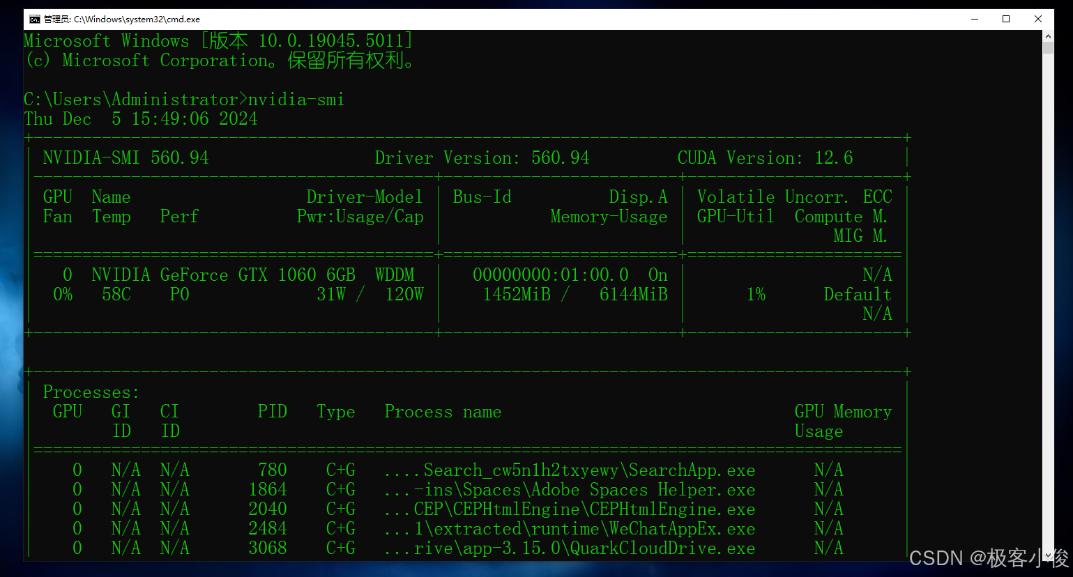
Task: Click PID 1864 in process list
Action: pos(268,490)
